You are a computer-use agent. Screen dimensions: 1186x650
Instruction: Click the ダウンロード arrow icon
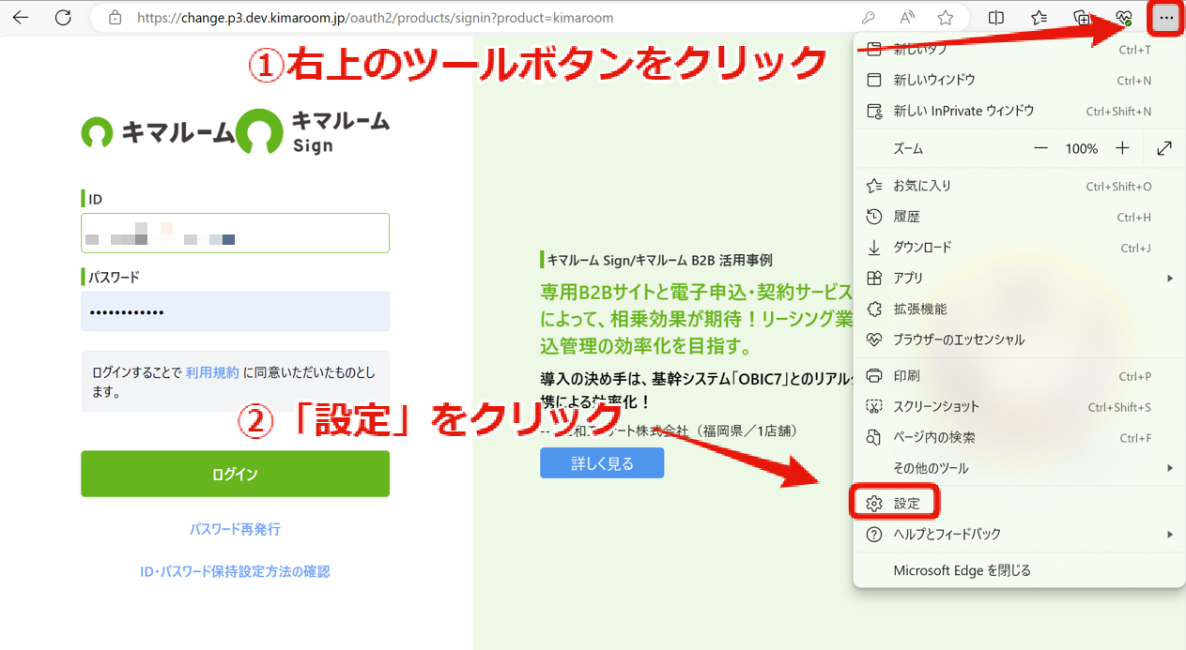(874, 248)
